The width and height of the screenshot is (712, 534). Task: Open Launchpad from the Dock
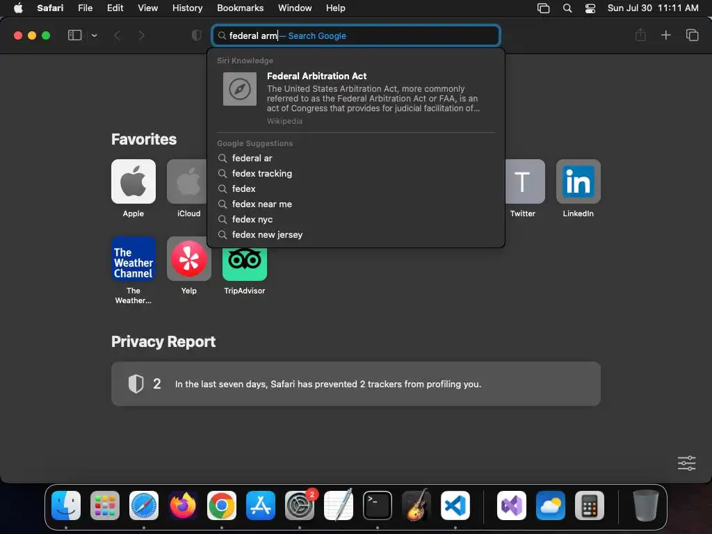[x=105, y=505]
